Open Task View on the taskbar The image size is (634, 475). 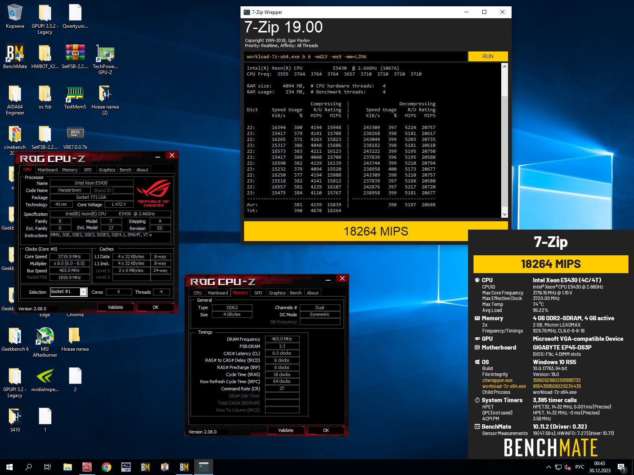48,467
